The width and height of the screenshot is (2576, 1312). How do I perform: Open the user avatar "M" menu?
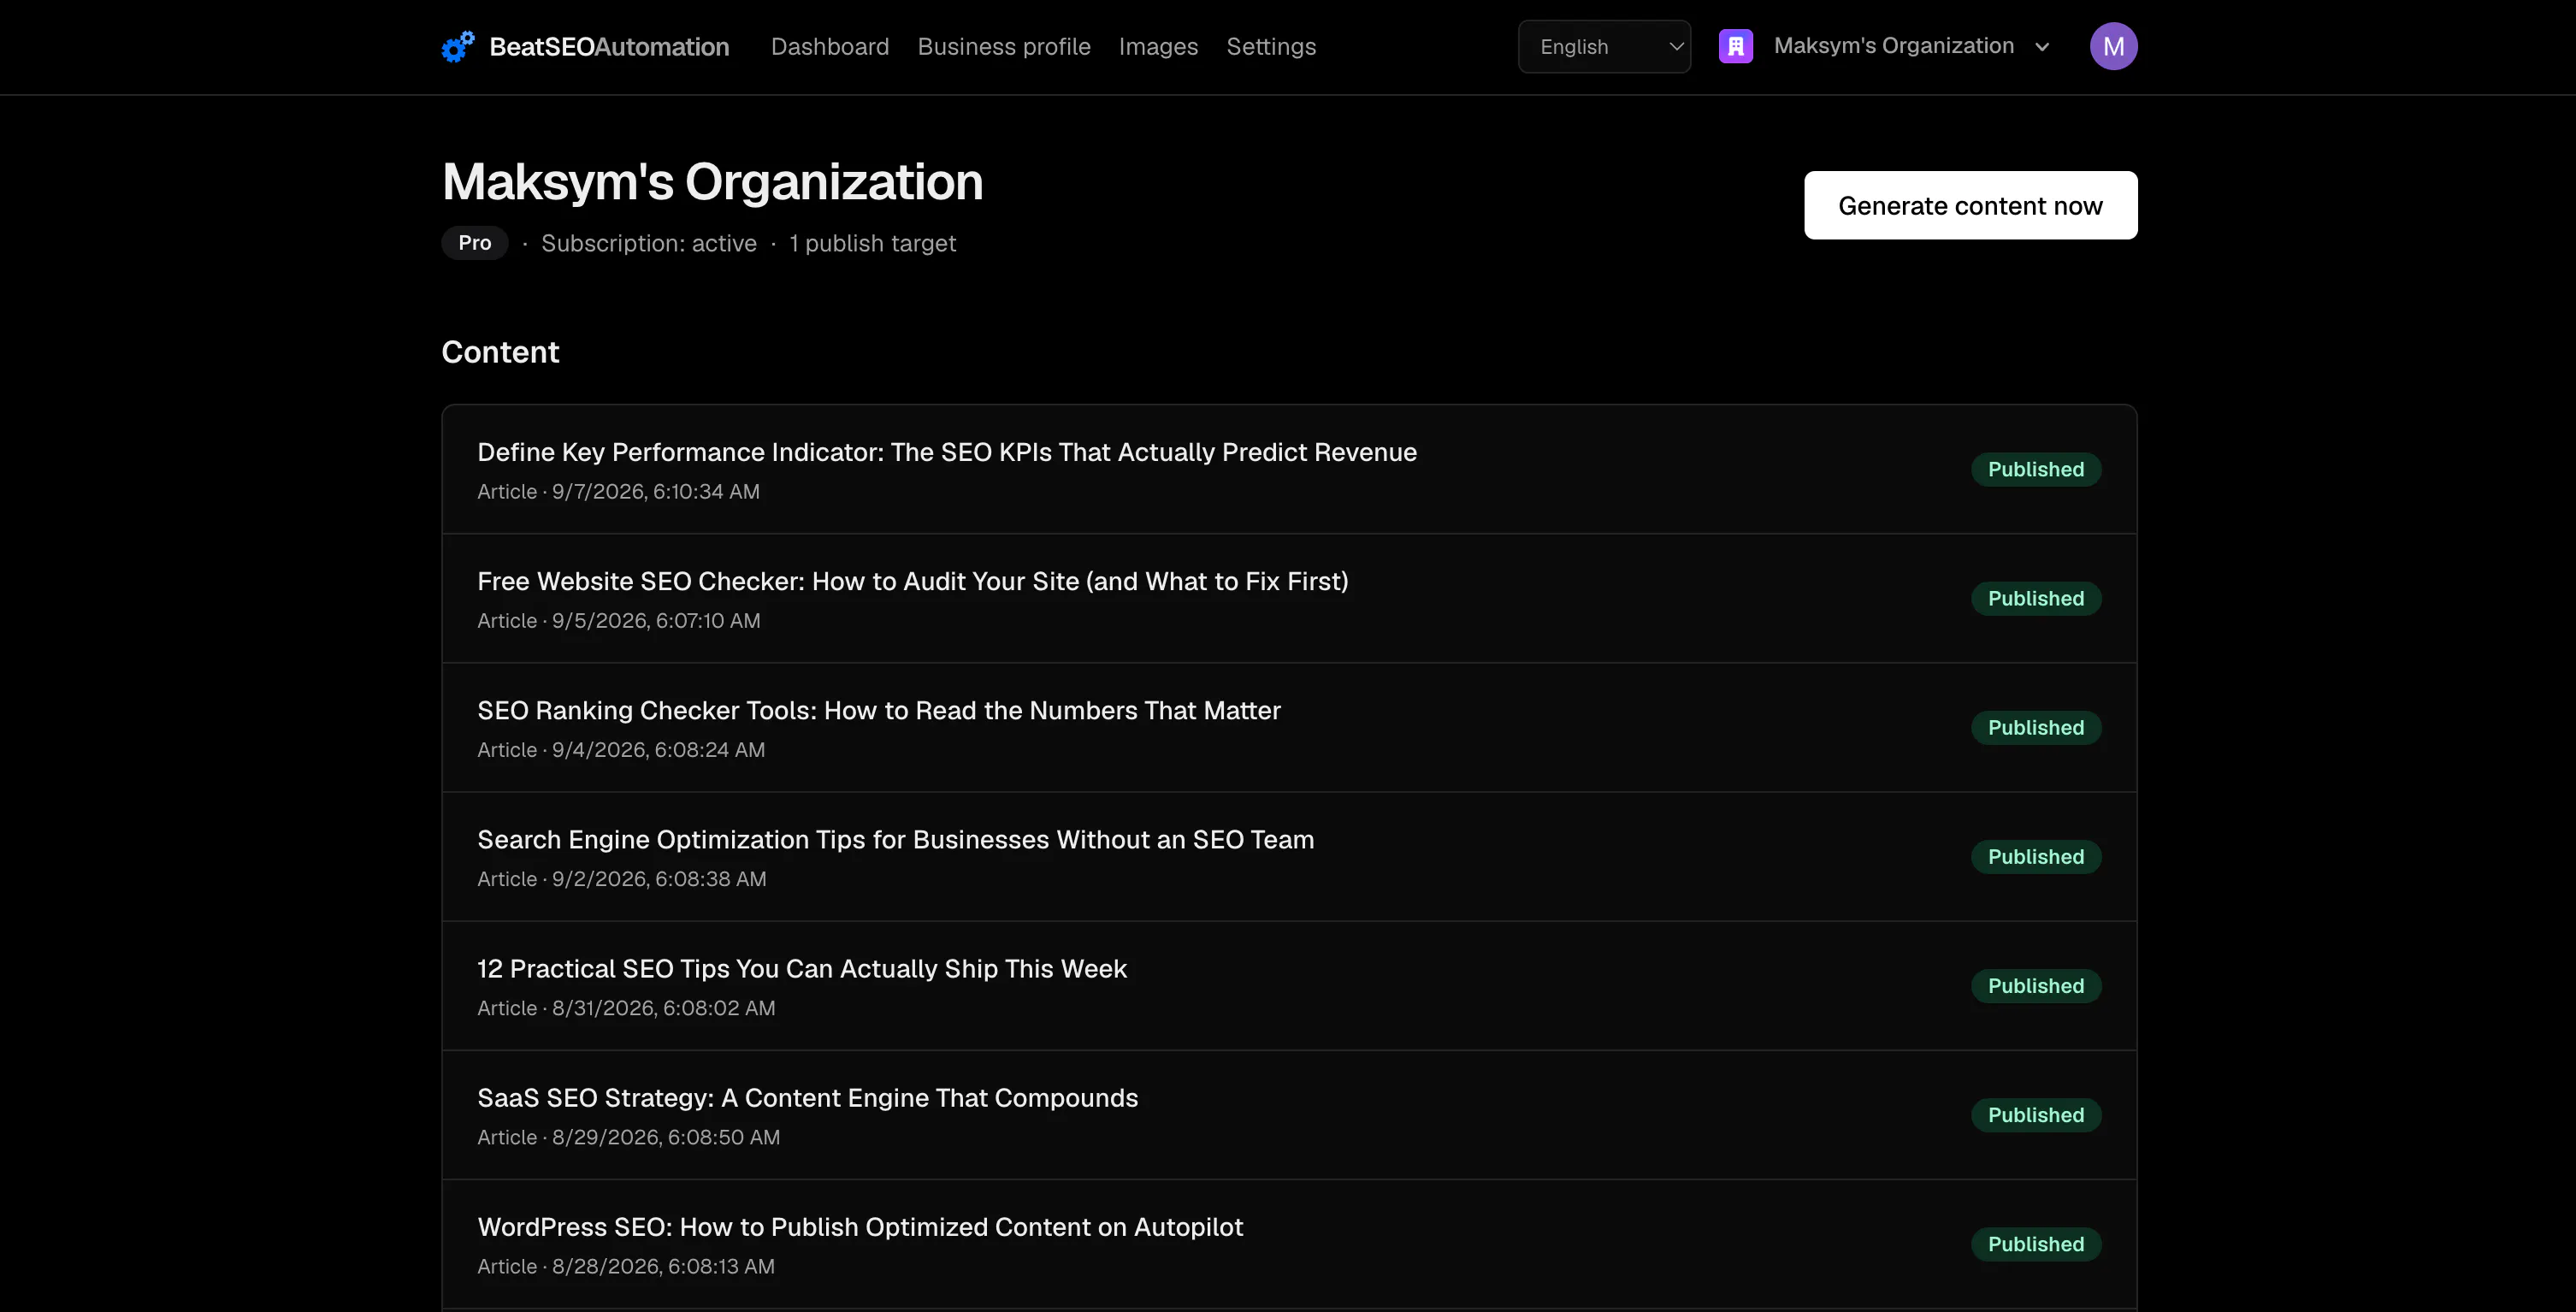click(x=2113, y=46)
